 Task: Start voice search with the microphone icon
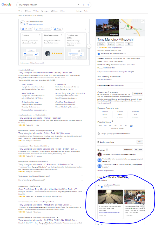click(x=84, y=5)
